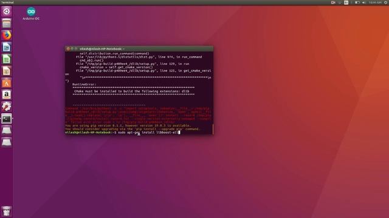
Task: Click the 'RuntimeError:' line in terminal
Action: (x=84, y=84)
